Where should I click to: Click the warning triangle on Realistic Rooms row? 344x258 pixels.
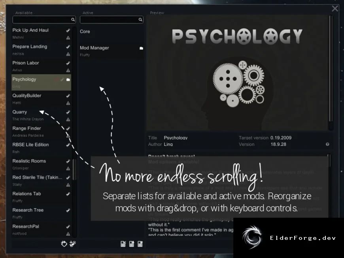[68, 169]
